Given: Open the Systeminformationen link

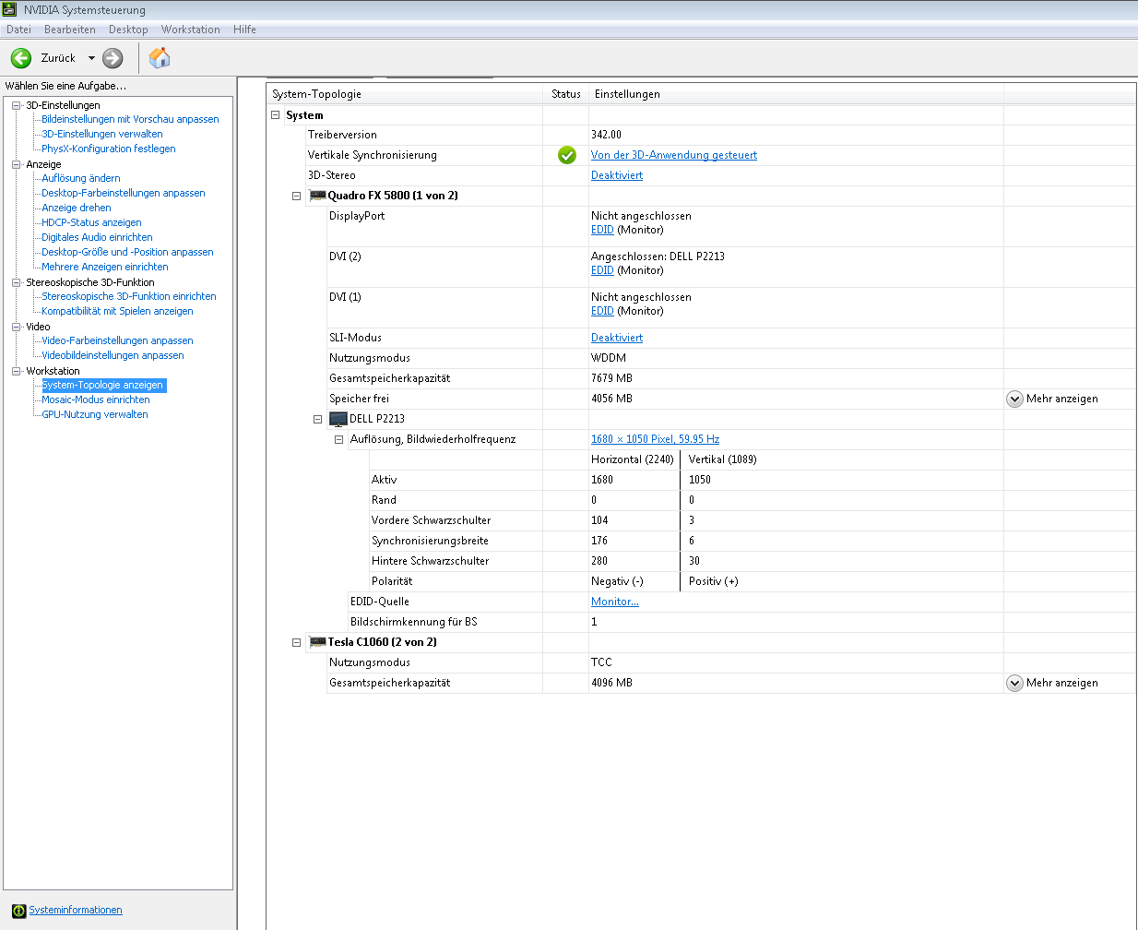Looking at the screenshot, I should [76, 910].
